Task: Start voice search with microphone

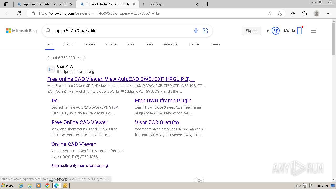Action: coord(196,31)
